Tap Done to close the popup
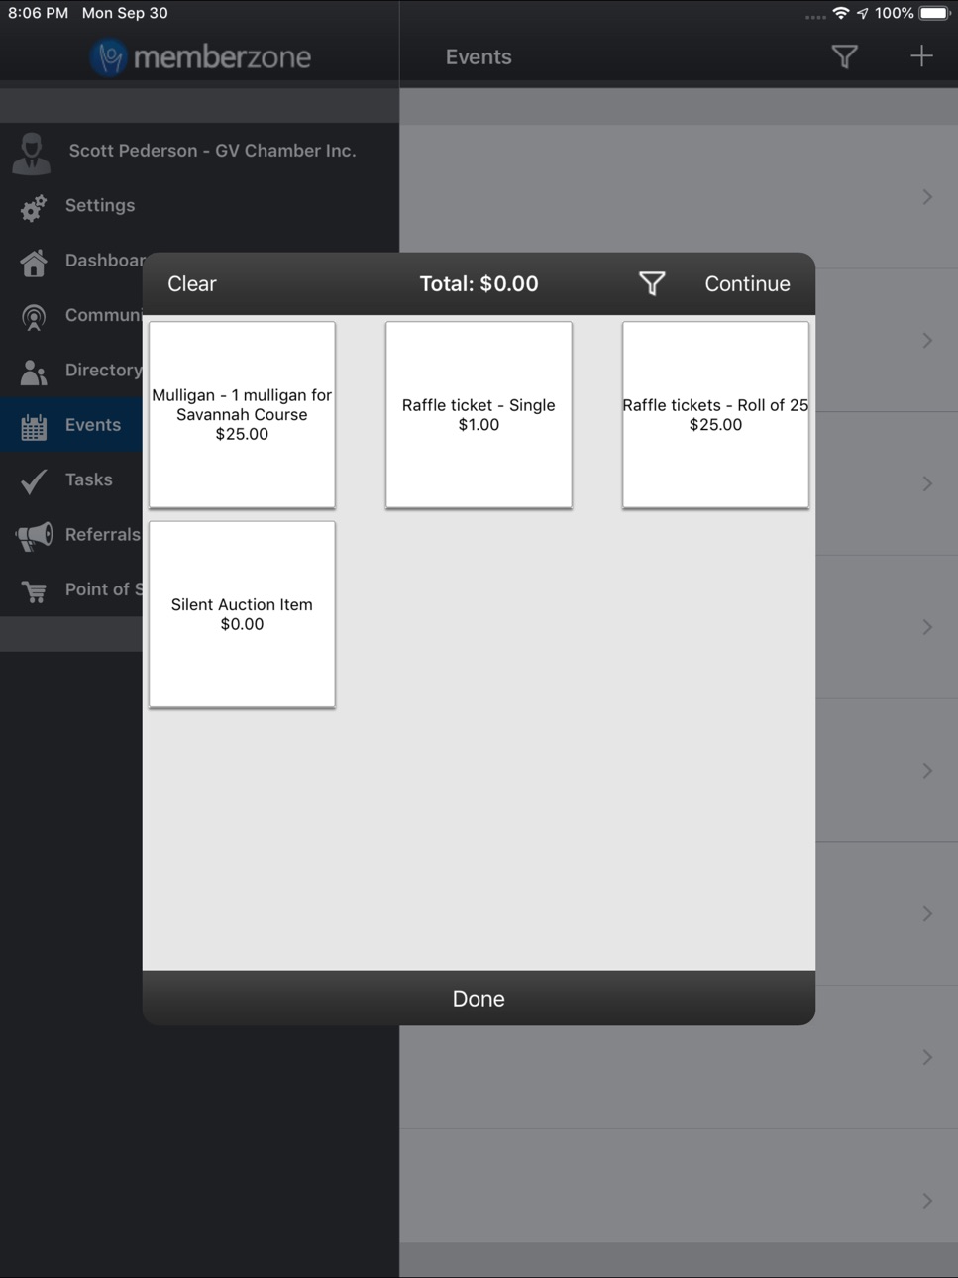958x1278 pixels. coord(479,999)
